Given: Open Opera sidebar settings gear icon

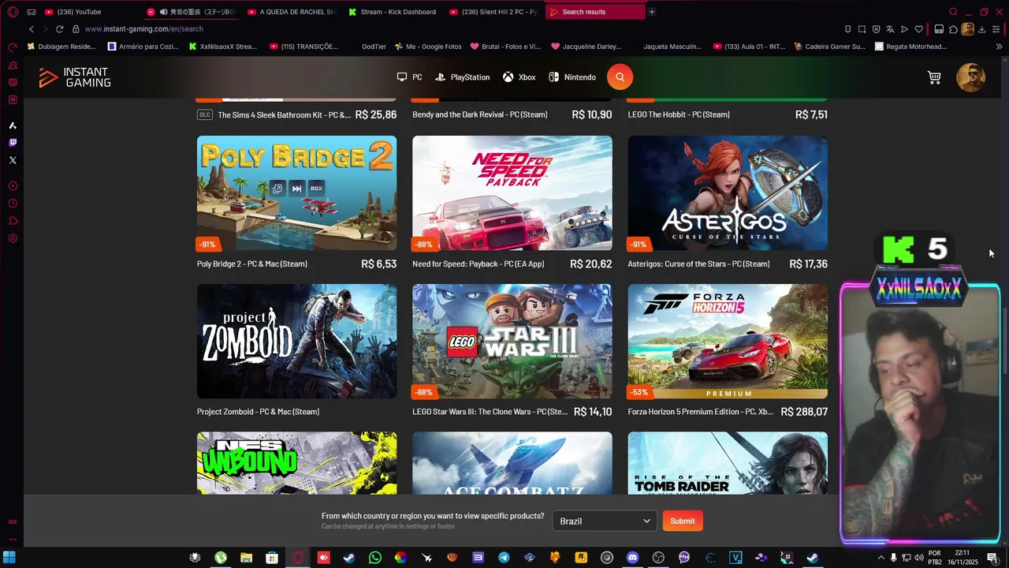Looking at the screenshot, I should [x=13, y=238].
